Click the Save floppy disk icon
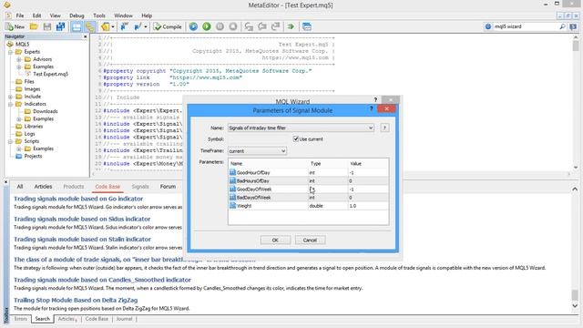The height and width of the screenshot is (328, 583). pos(47,26)
